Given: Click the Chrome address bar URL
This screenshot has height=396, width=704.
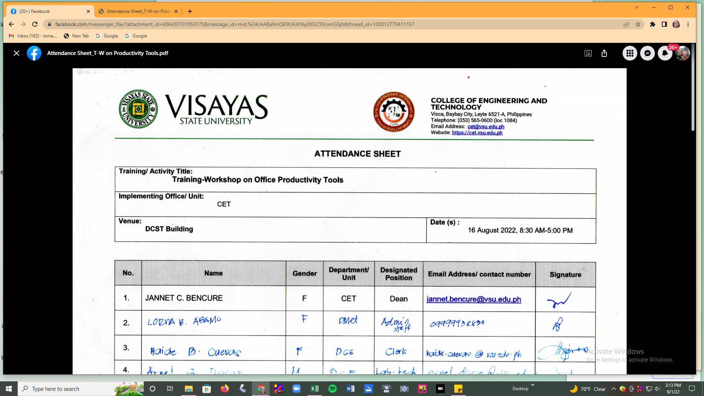Looking at the screenshot, I should pos(235,24).
